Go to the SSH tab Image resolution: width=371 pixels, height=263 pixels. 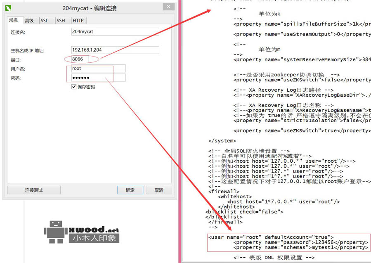[x=61, y=21]
